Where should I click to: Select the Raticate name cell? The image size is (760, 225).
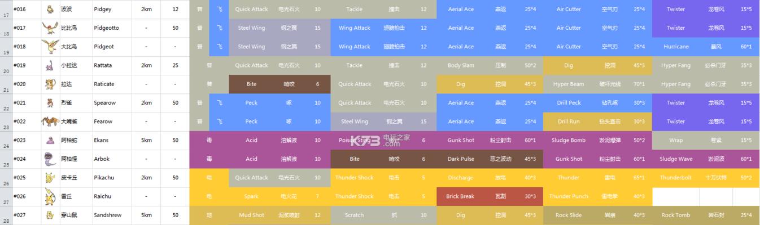112,84
